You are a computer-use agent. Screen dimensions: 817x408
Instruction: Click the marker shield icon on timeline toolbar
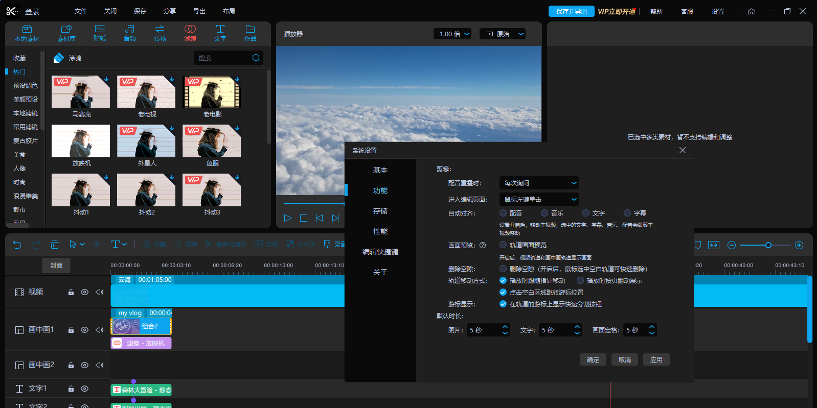[x=698, y=245]
